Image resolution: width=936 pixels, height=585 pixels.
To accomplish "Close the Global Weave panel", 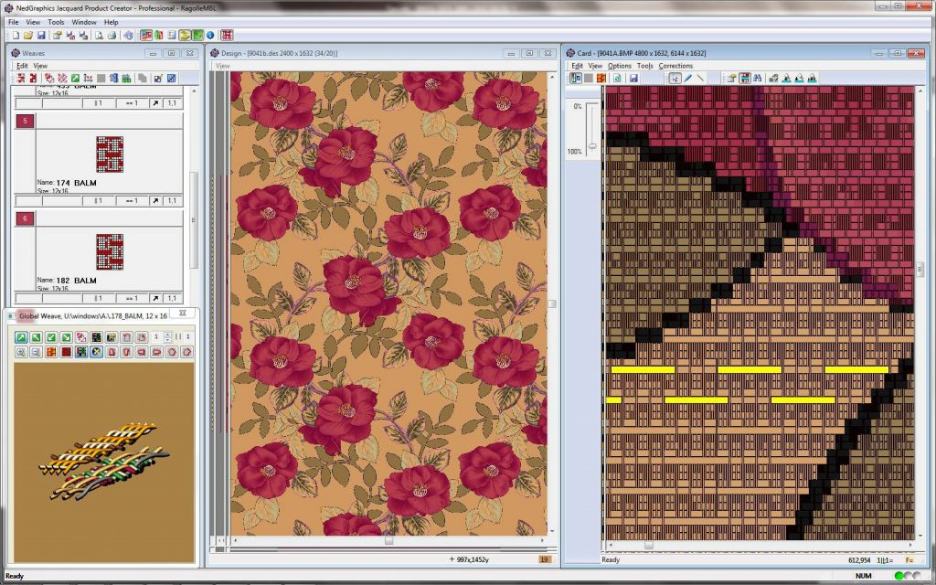I will (x=183, y=313).
